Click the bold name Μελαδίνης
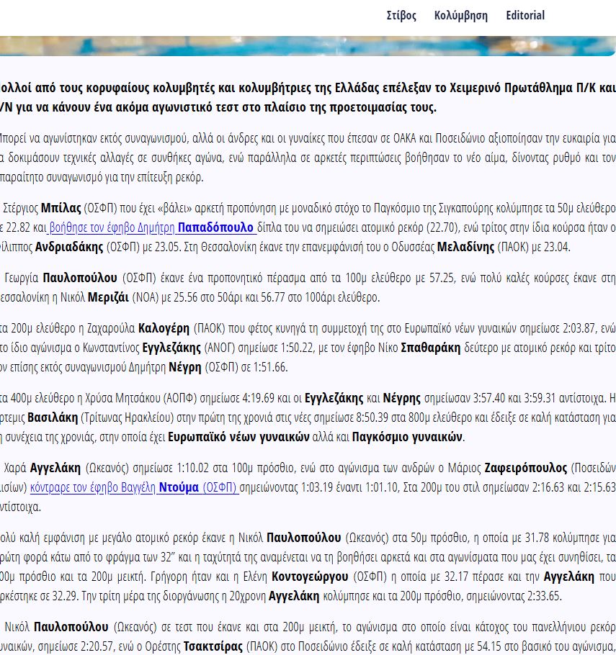Screen dimensions: 616x655 (x=468, y=247)
